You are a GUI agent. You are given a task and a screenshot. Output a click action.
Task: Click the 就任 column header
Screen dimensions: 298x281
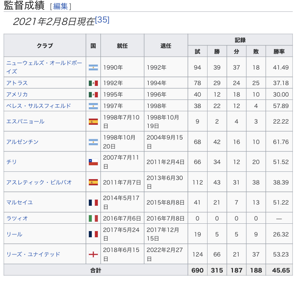122,45
